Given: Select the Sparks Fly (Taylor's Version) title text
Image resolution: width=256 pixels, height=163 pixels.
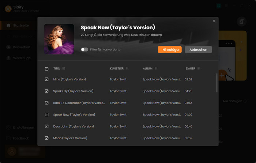Looking at the screenshot, I should (73, 91).
